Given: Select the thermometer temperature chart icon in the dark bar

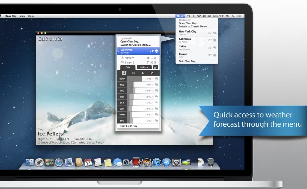Looking at the screenshot, I should tap(124, 73).
